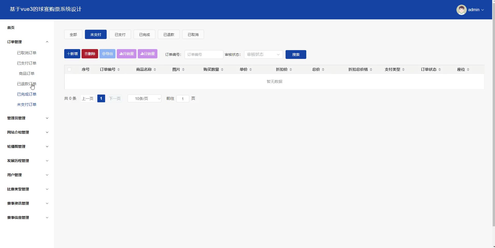Screen dimensions: 495x248
Task: Click the red 删除 button
Action: (x=90, y=54)
